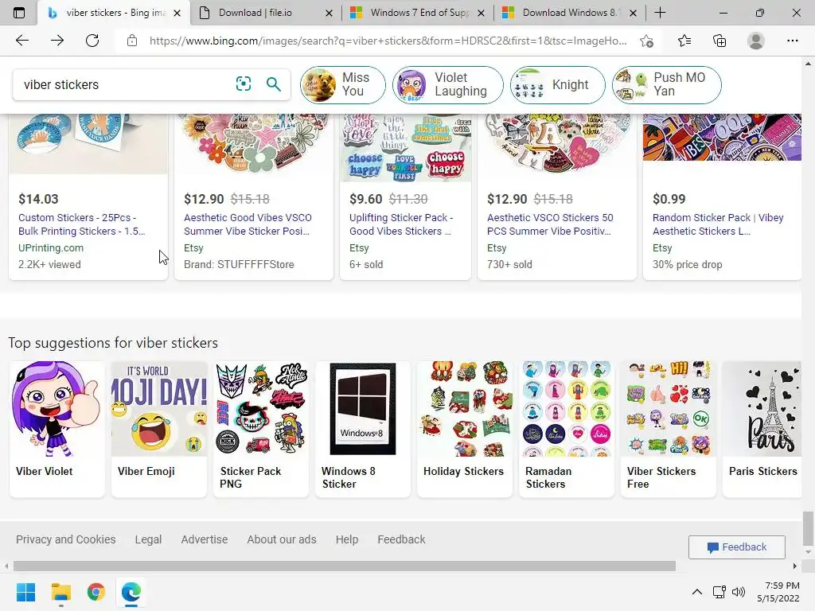
Task: Click the vertical scrollbar thumb
Action: [x=807, y=529]
